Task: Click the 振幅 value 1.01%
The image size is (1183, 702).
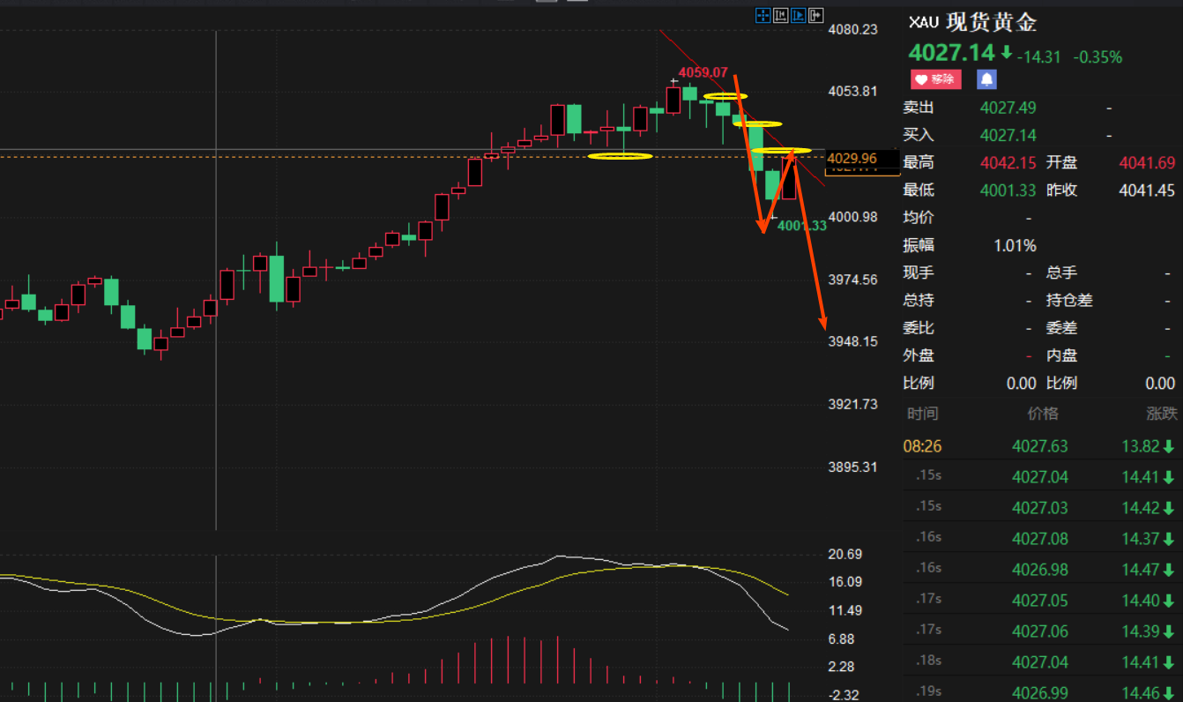Action: (x=1015, y=245)
